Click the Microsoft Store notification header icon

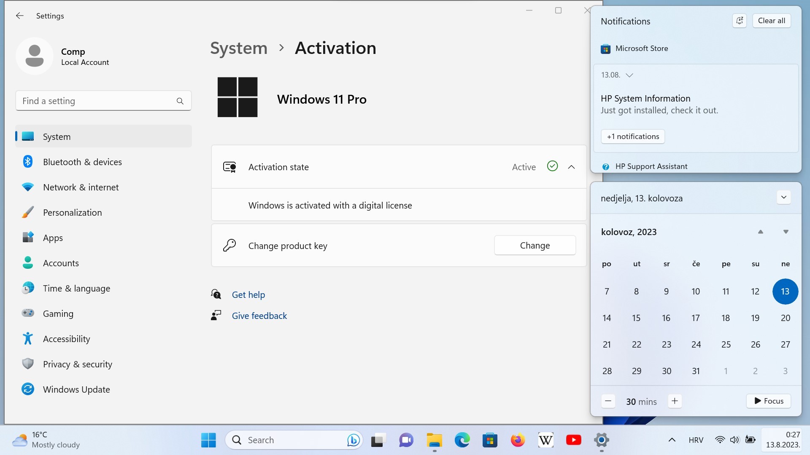pos(605,49)
